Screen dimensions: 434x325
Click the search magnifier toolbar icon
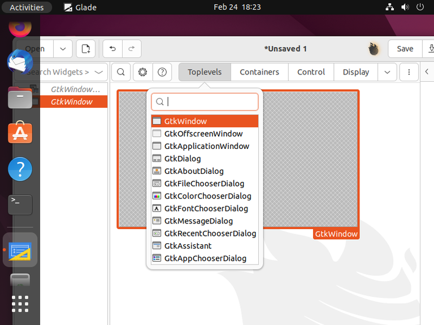(x=121, y=72)
